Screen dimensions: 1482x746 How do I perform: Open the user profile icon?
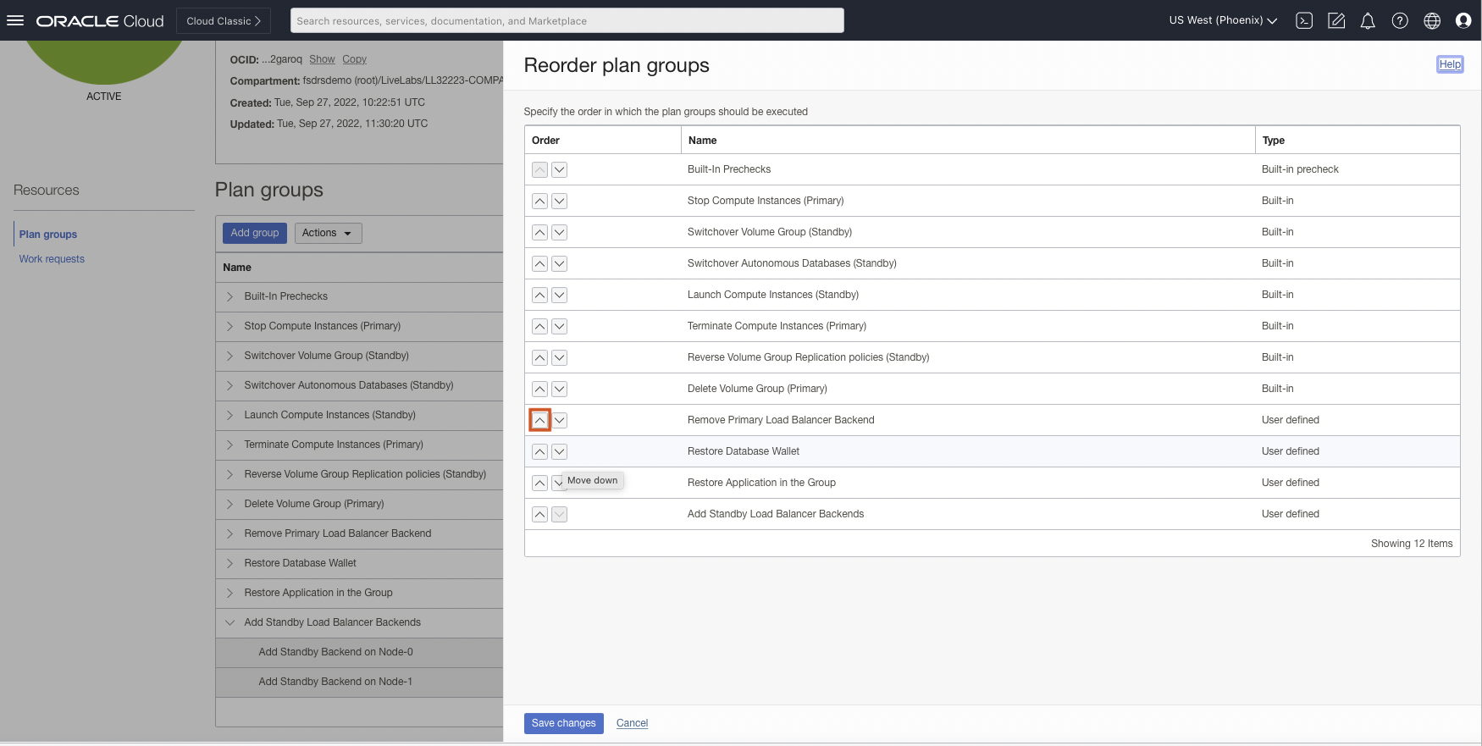(x=1463, y=21)
